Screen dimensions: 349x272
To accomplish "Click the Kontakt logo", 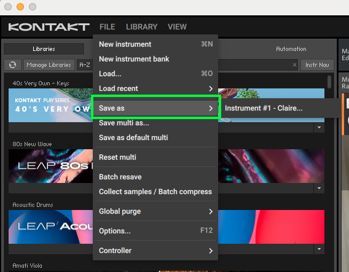I will tap(49, 27).
